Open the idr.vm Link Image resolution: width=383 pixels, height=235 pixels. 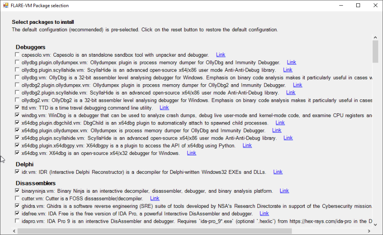pyautogui.click(x=278, y=172)
